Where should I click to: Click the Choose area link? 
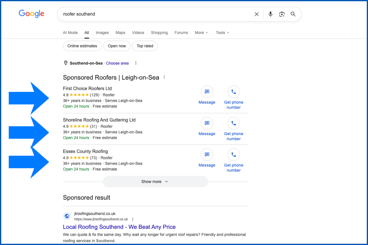click(117, 63)
